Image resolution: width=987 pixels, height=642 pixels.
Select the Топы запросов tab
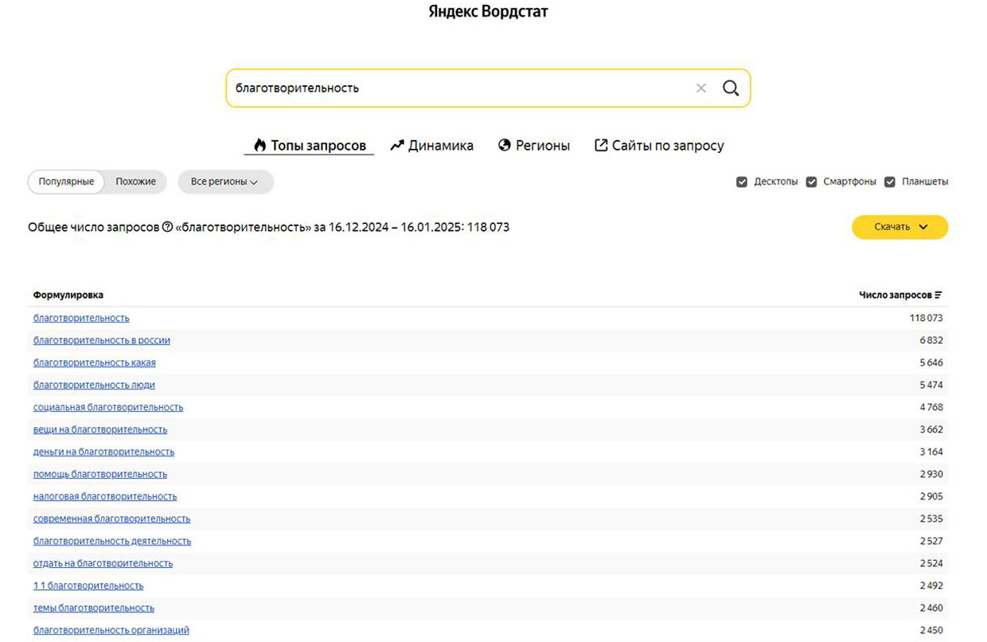tap(309, 146)
